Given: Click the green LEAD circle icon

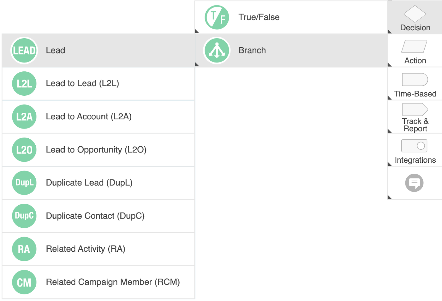Looking at the screenshot, I should 24,50.
